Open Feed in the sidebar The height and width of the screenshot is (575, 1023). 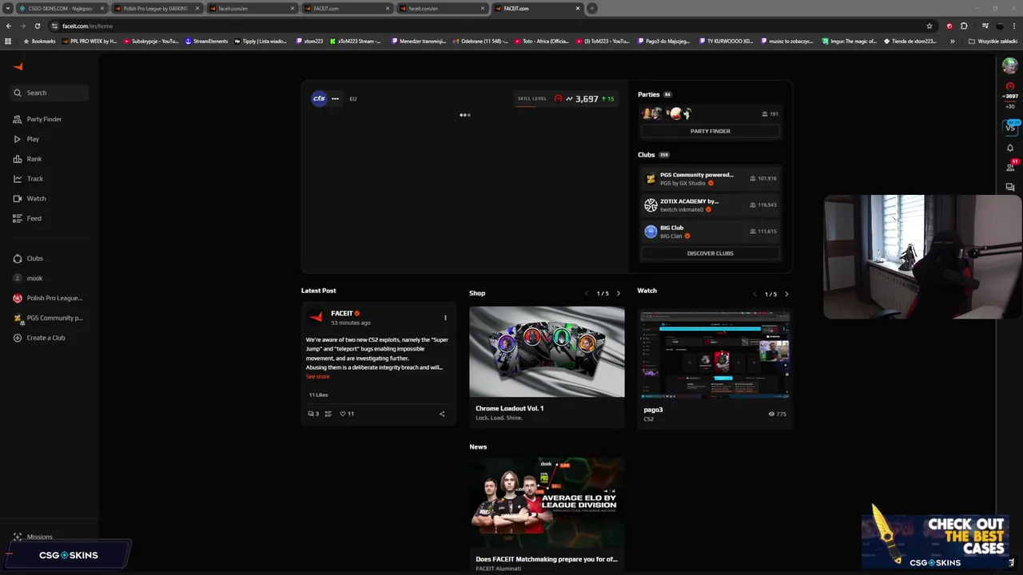34,219
